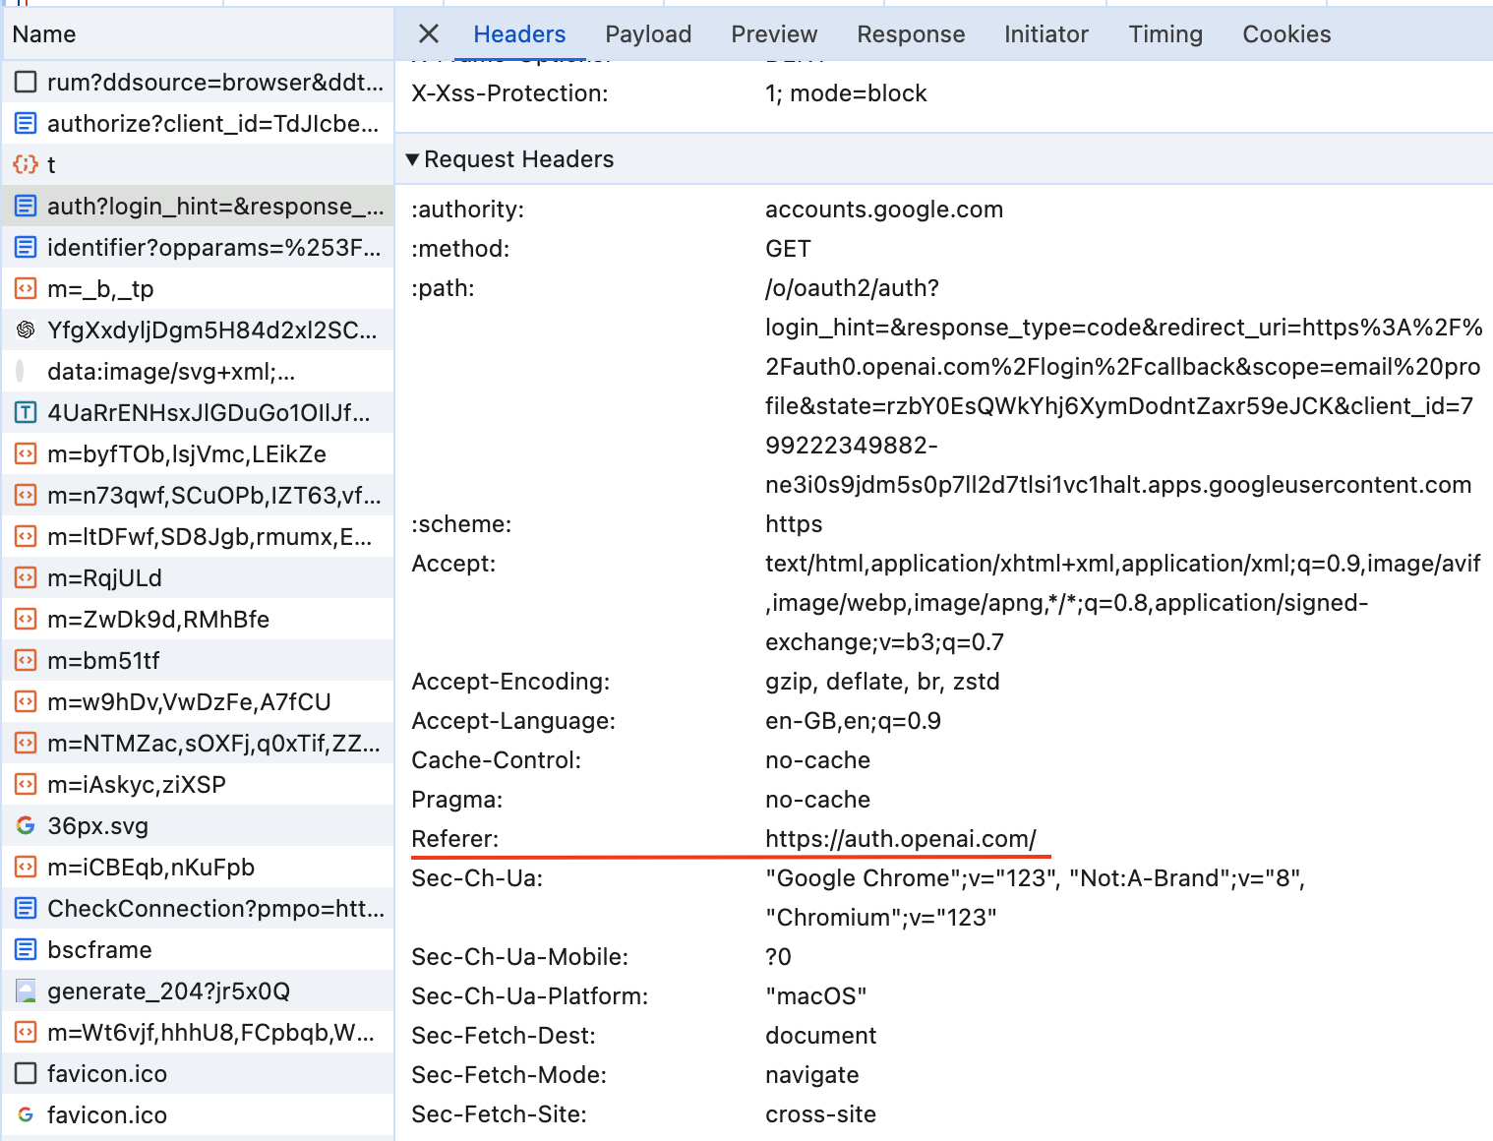Click the Sec-Fetch-Mode value navigate

pos(812,1075)
